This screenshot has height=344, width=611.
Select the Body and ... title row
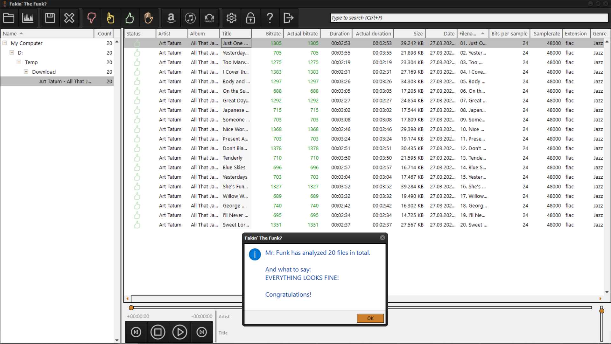tap(236, 81)
